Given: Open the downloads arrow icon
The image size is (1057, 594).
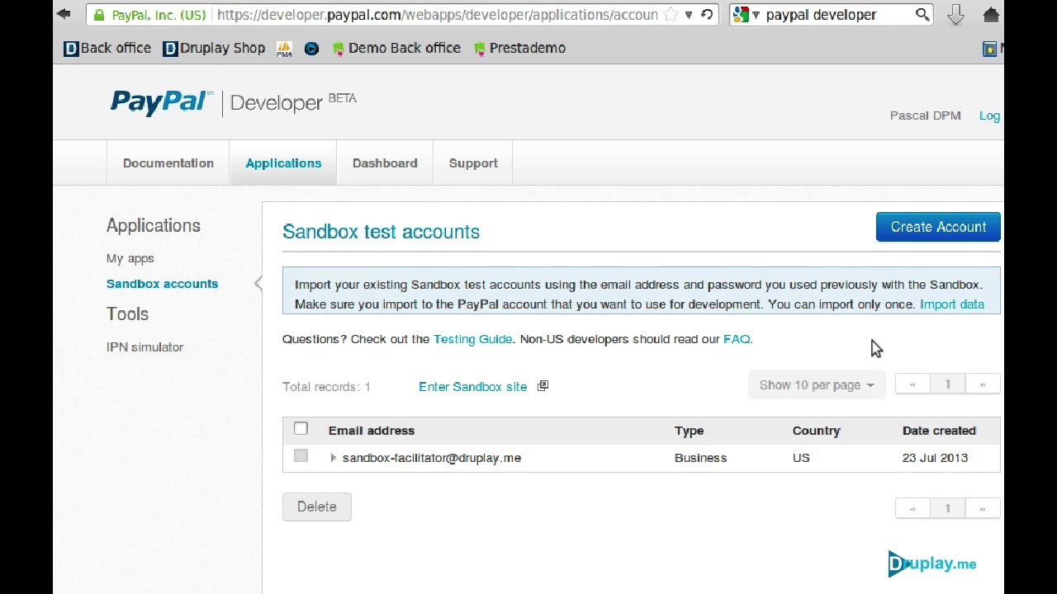Looking at the screenshot, I should coord(955,15).
